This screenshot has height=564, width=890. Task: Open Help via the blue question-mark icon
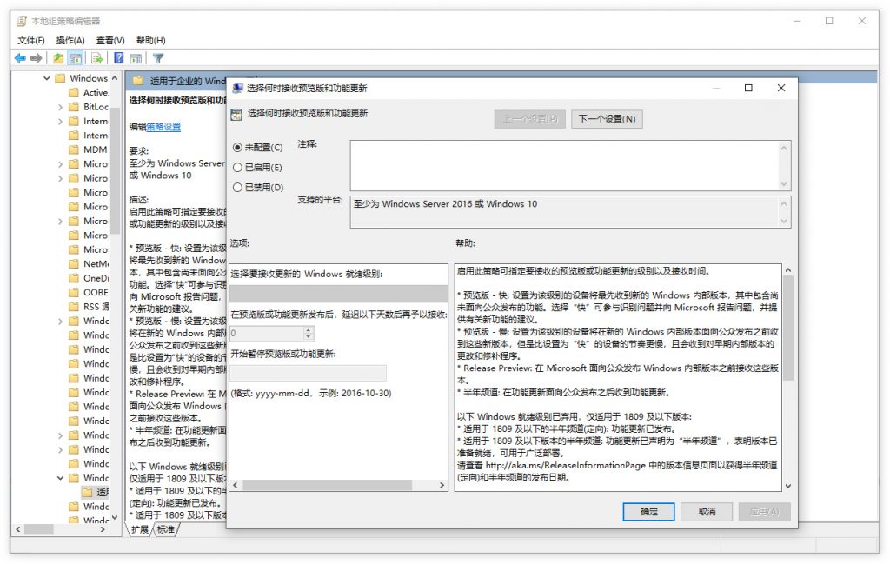pyautogui.click(x=118, y=58)
